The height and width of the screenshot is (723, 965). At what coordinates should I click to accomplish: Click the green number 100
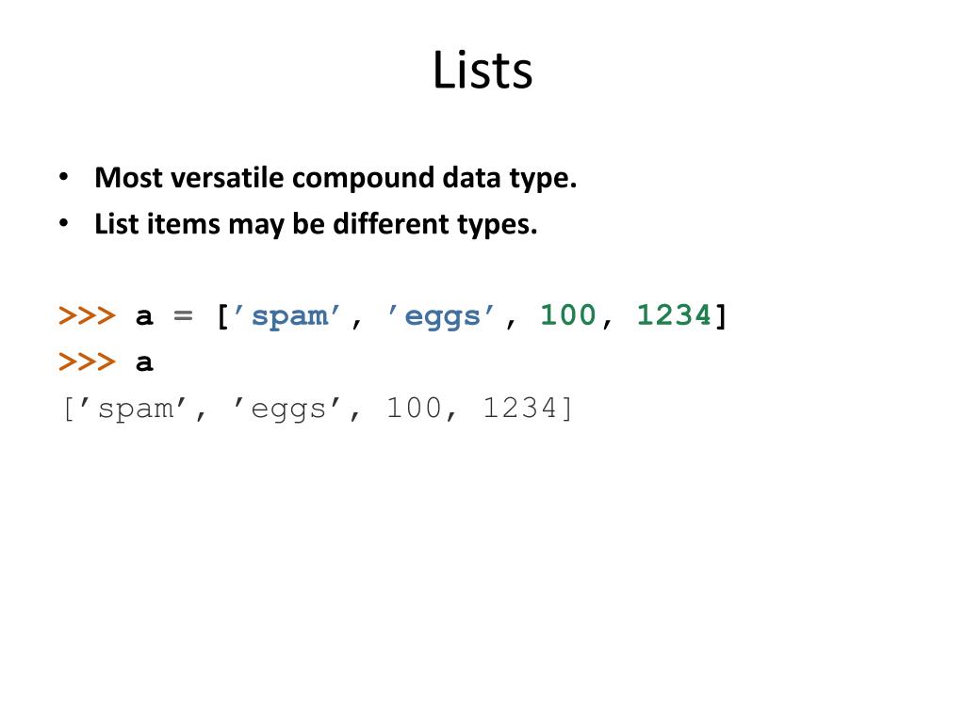(x=568, y=314)
